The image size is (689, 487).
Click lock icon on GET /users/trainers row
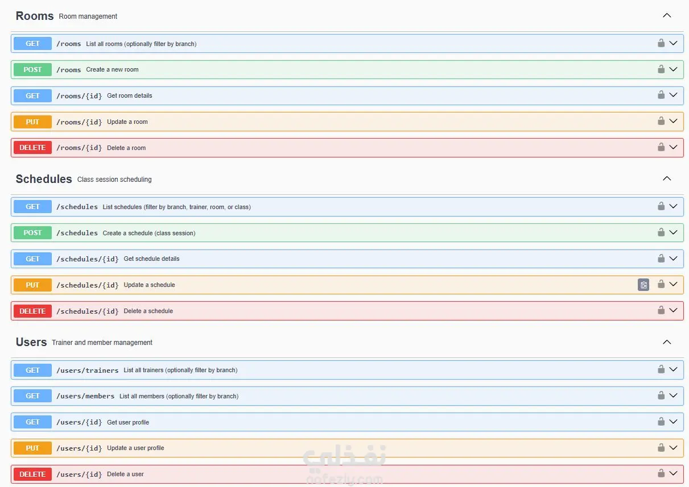661,369
